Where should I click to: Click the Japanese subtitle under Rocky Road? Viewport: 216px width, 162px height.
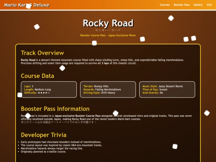pyautogui.click(x=108, y=30)
